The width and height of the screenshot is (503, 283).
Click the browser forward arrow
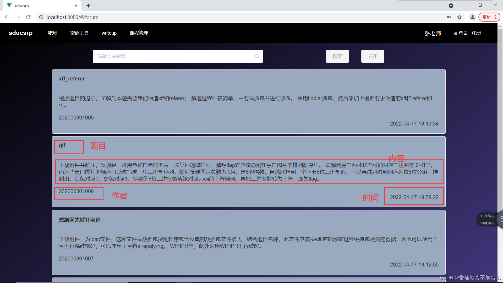coord(18,17)
